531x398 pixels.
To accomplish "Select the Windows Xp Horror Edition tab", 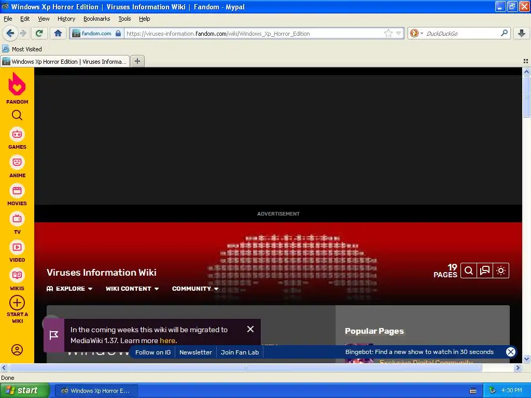I will coord(65,61).
